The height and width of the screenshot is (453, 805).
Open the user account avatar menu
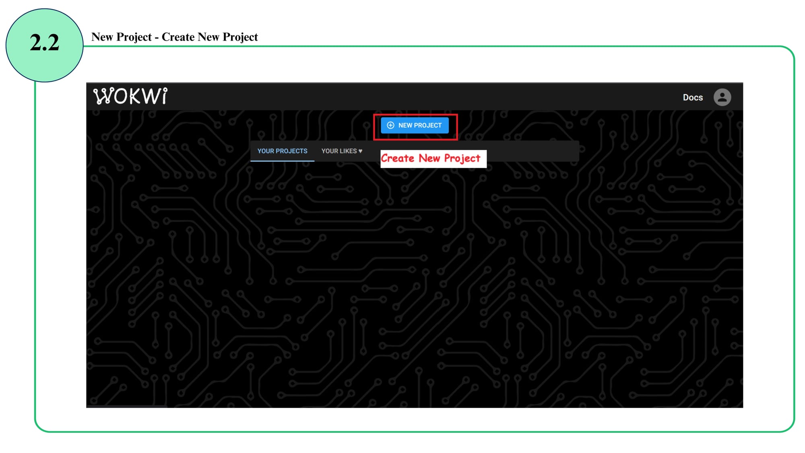(x=722, y=97)
